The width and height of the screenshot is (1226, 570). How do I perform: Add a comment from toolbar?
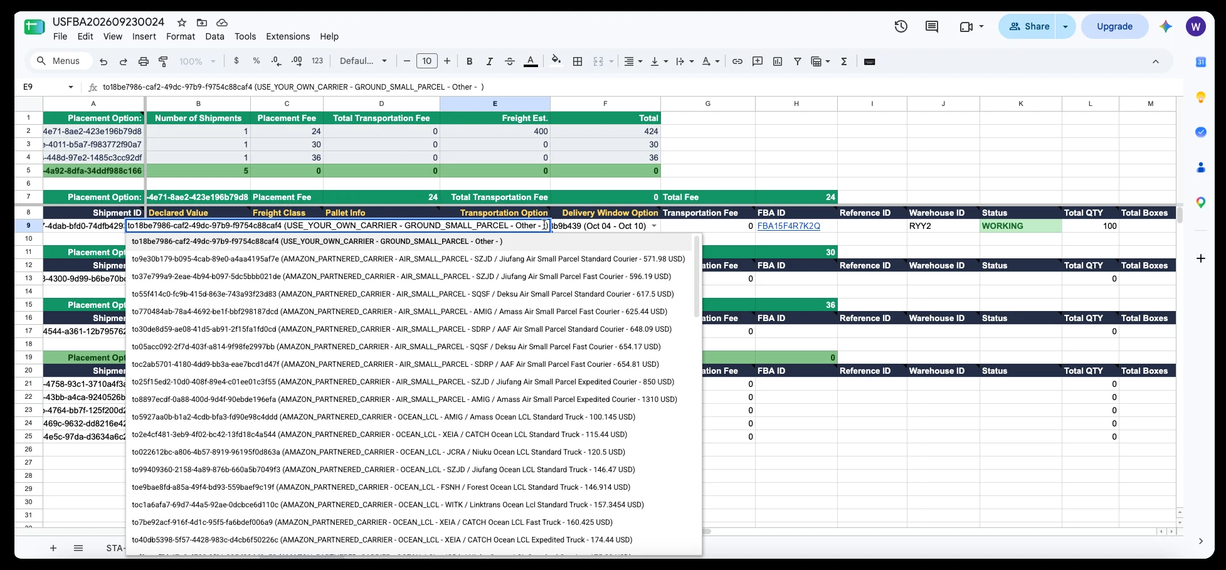758,61
